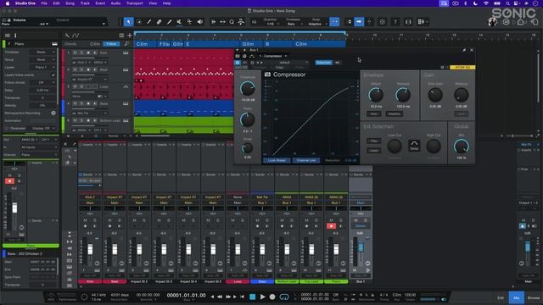The width and height of the screenshot is (543, 305).
Task: Toggle Channel Link in the Compressor
Action: (306, 160)
